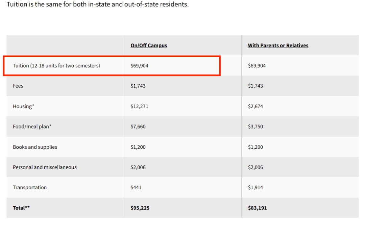
Task: Select the Tuition row label
Action: pos(56,65)
